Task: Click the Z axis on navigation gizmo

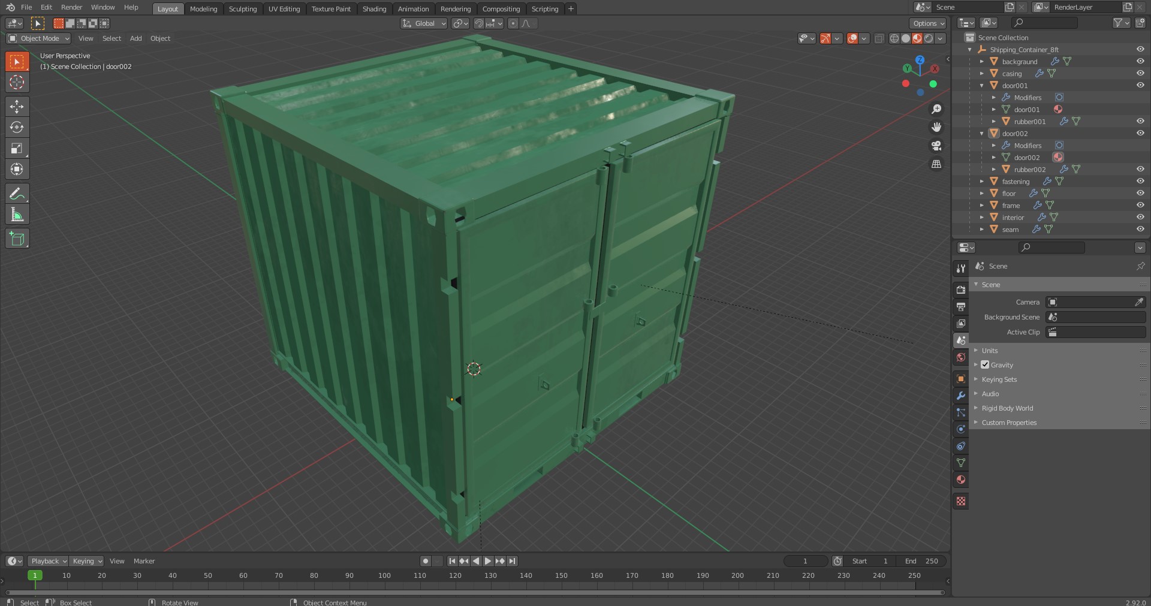Action: (x=920, y=60)
